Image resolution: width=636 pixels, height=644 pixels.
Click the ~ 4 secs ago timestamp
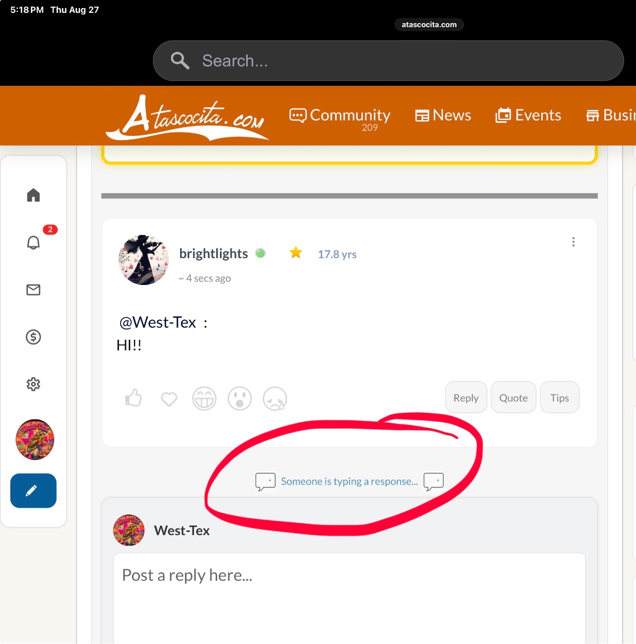pyautogui.click(x=205, y=279)
